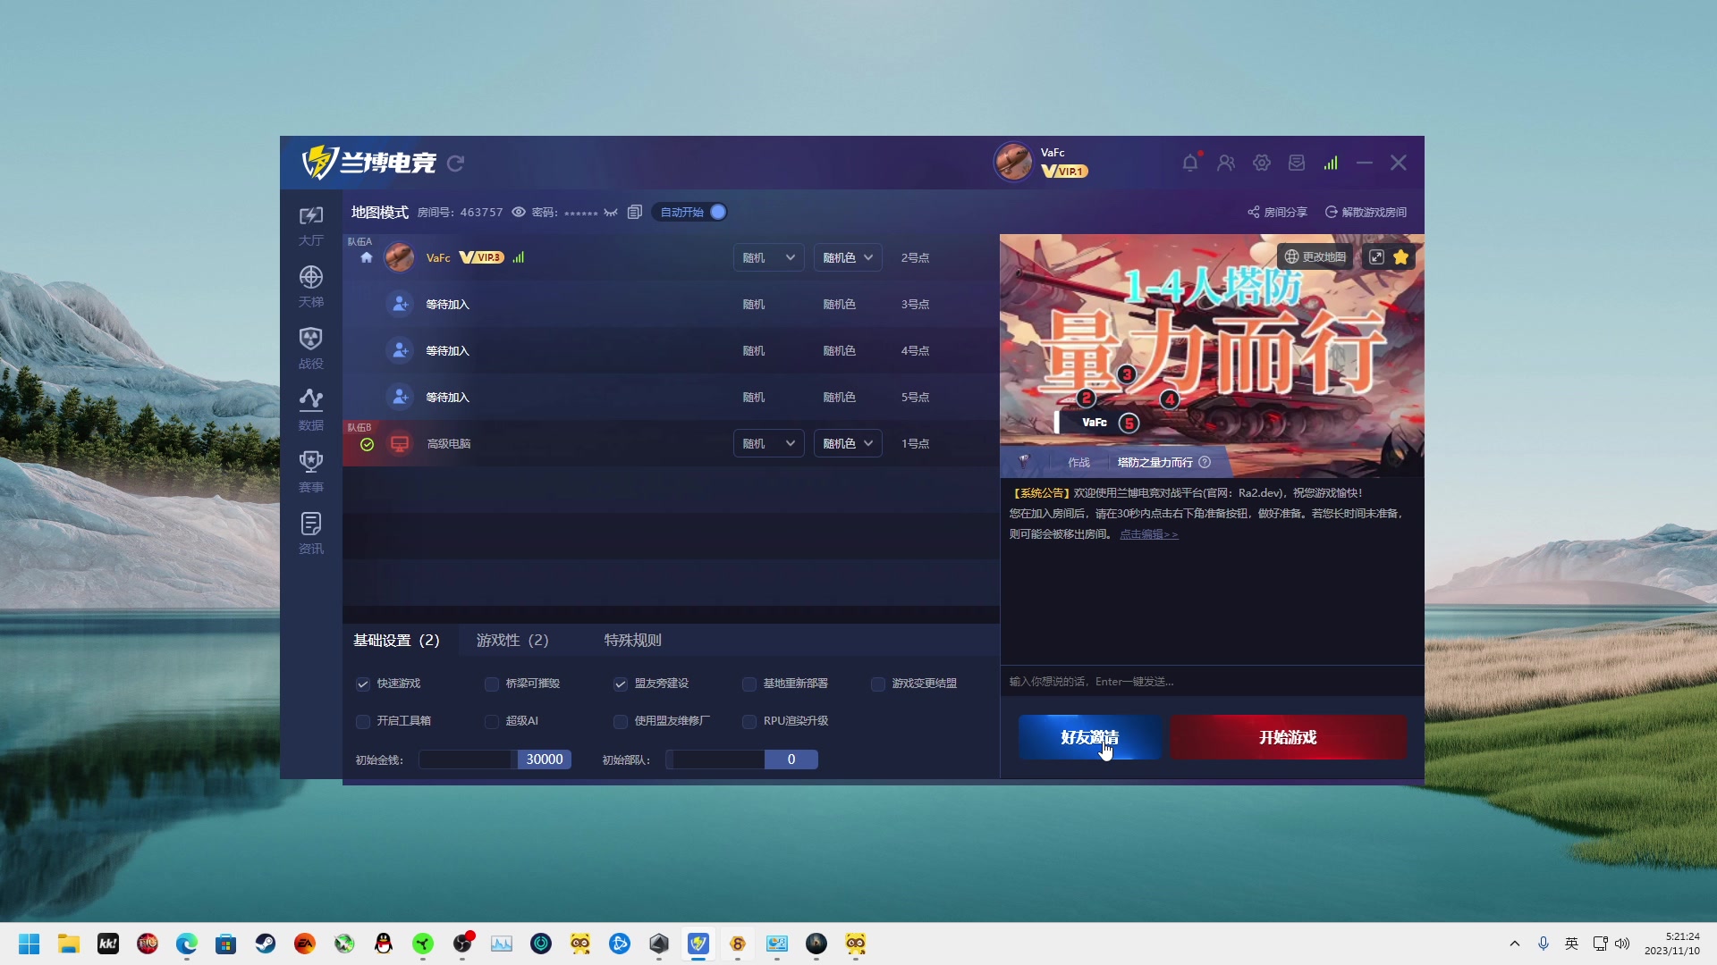Open File Explorer from the taskbar
The width and height of the screenshot is (1717, 965).
point(69,944)
